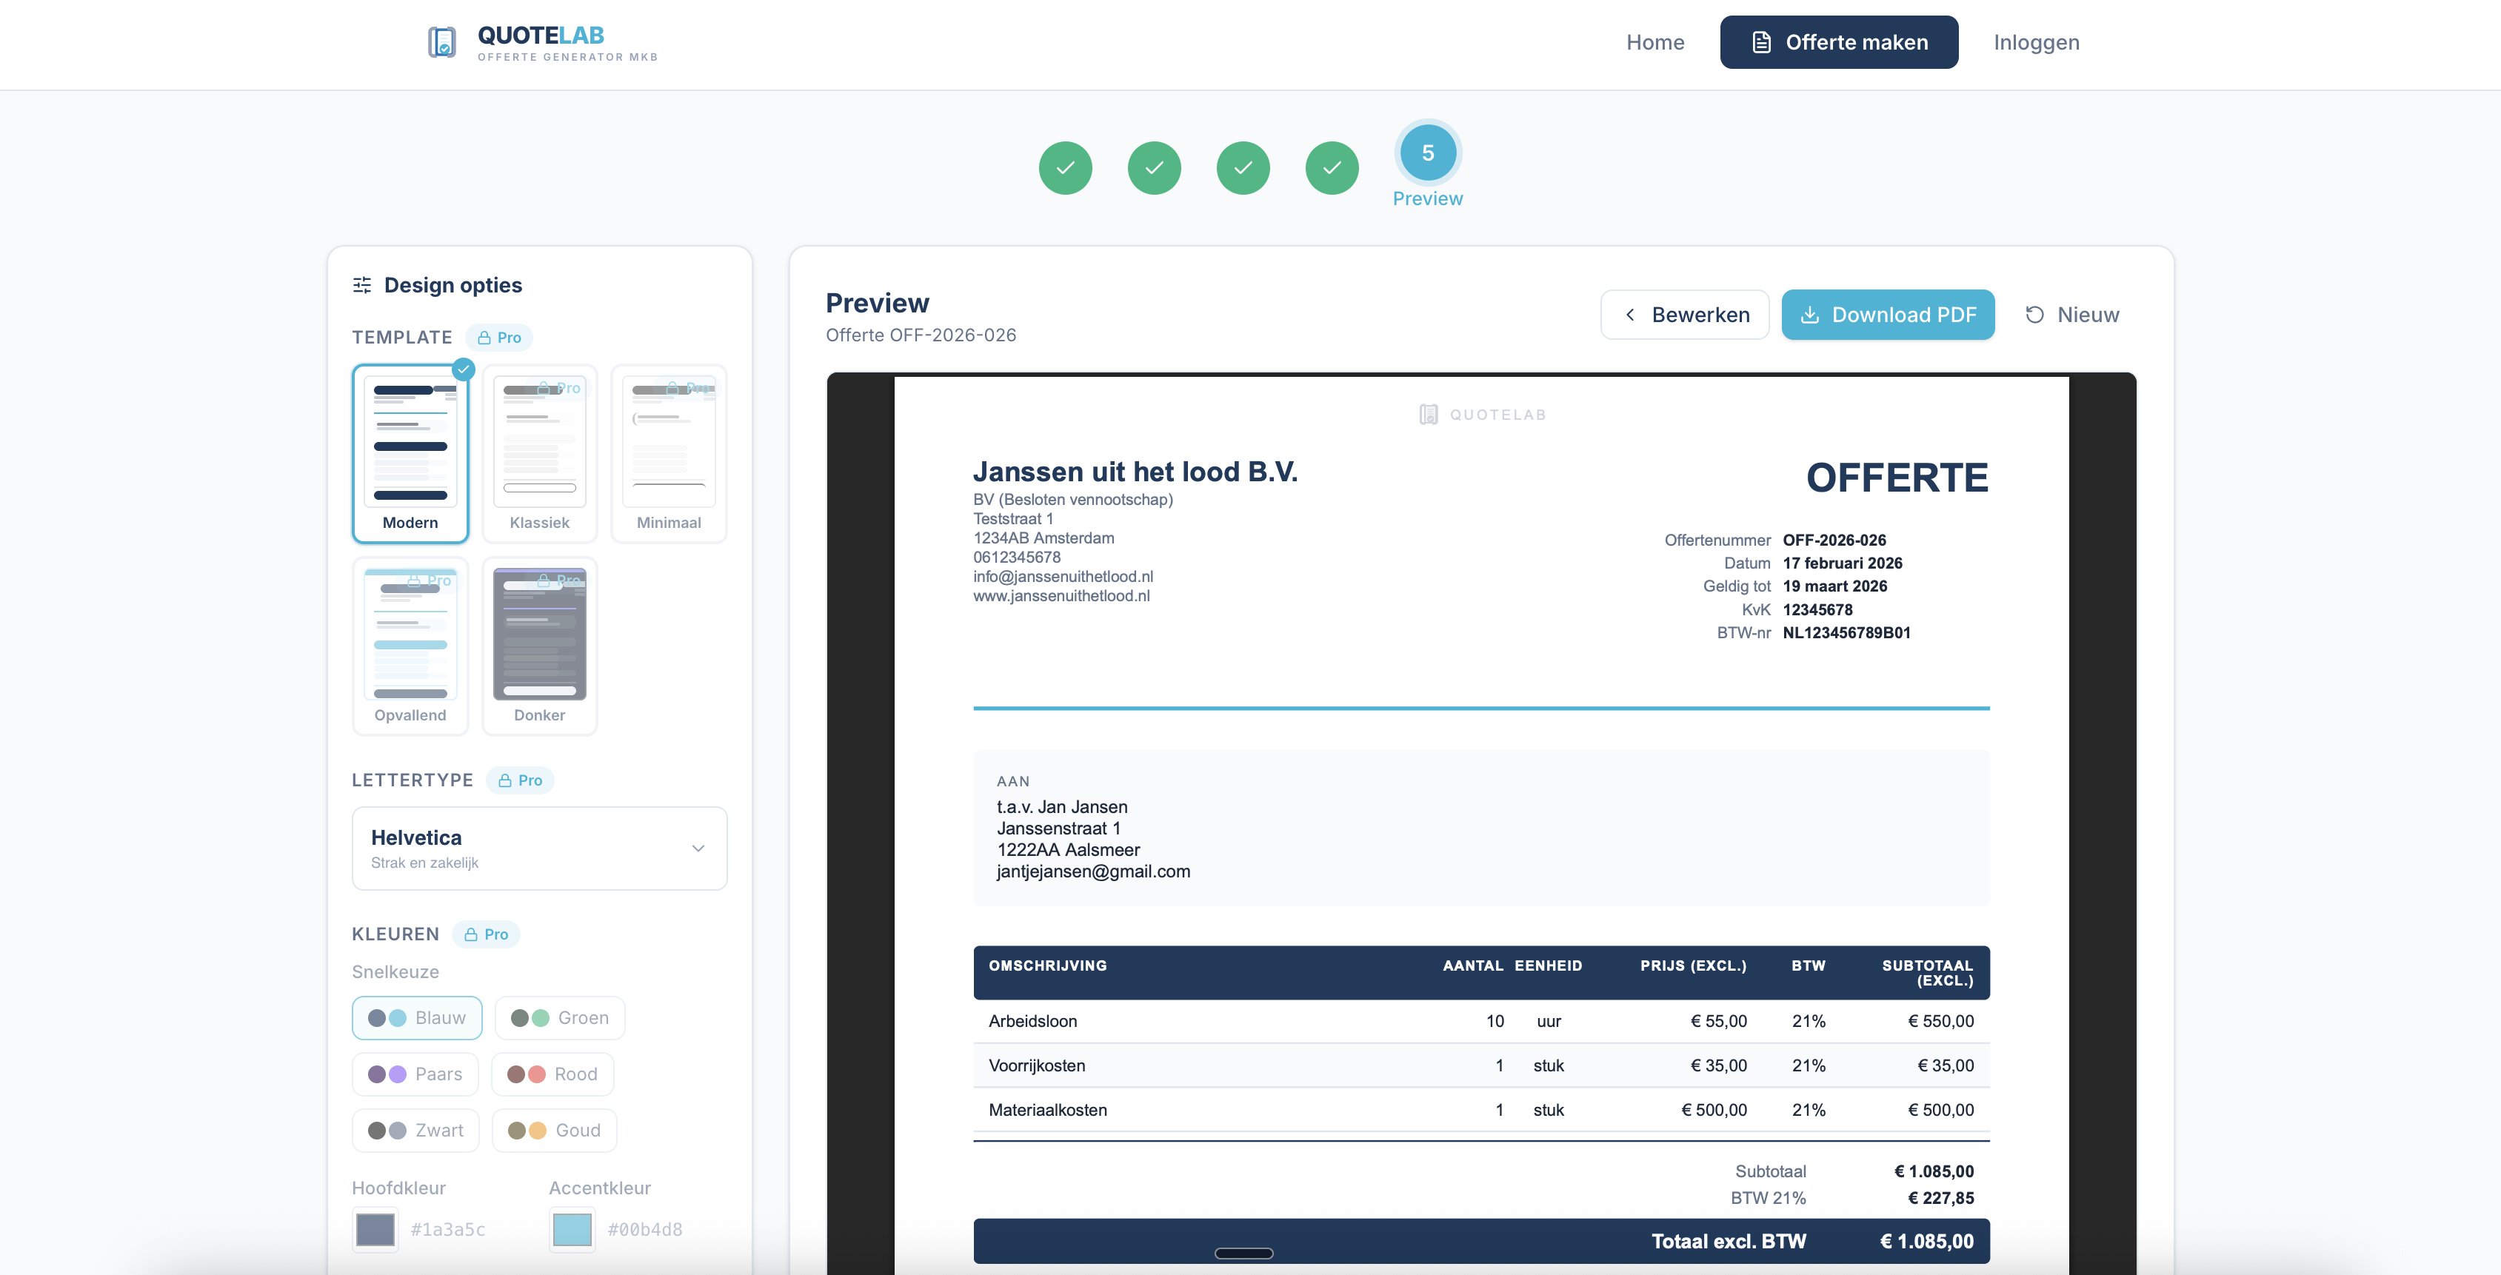
Task: Click the Download PDF button
Action: (1887, 315)
